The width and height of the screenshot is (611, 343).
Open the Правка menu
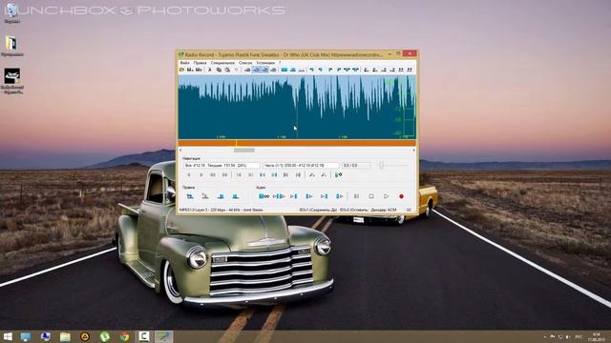tap(200, 63)
